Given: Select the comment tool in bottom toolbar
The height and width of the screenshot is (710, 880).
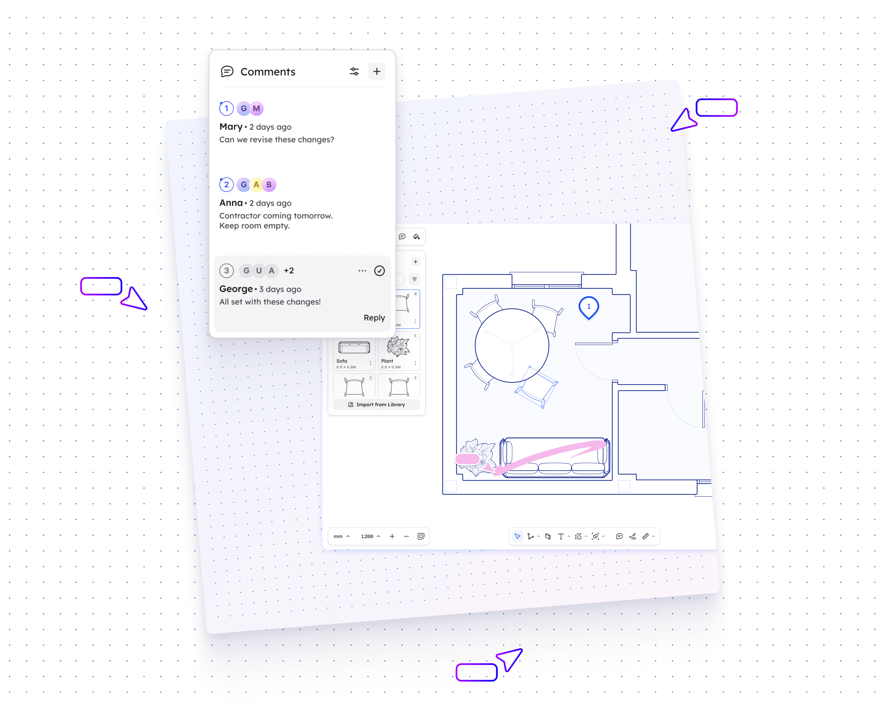Looking at the screenshot, I should point(619,536).
